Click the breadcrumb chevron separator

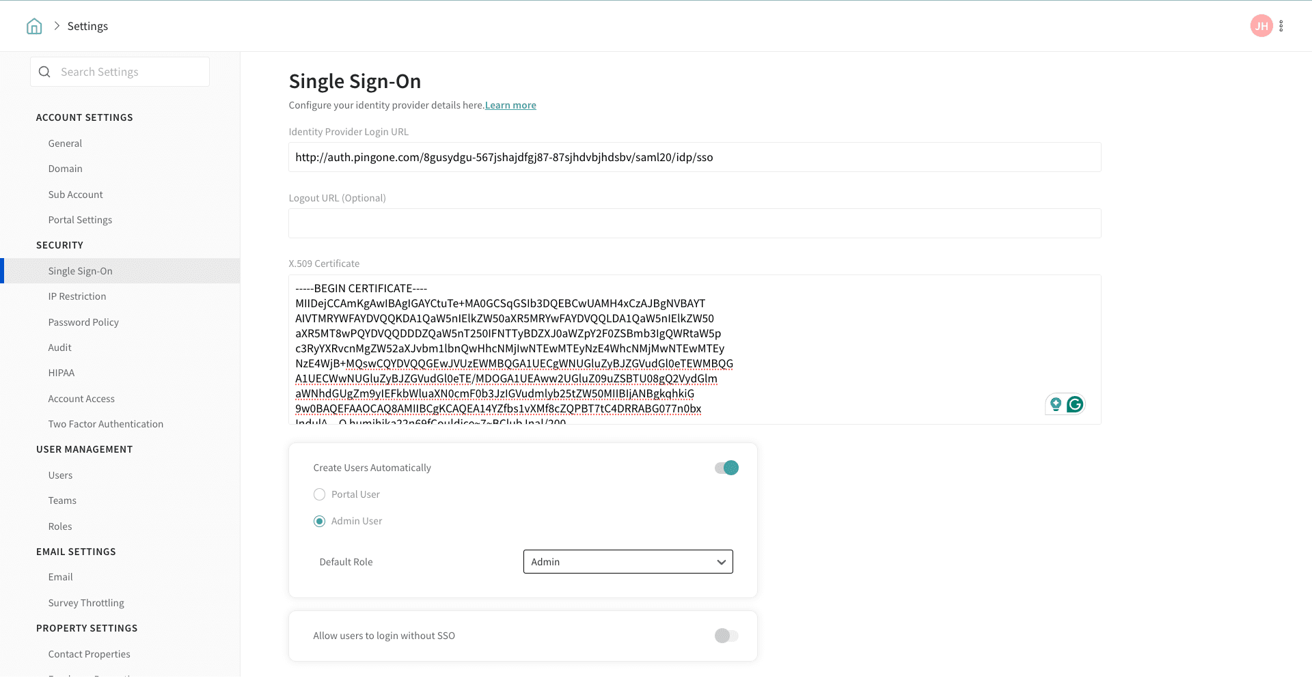[x=57, y=26]
